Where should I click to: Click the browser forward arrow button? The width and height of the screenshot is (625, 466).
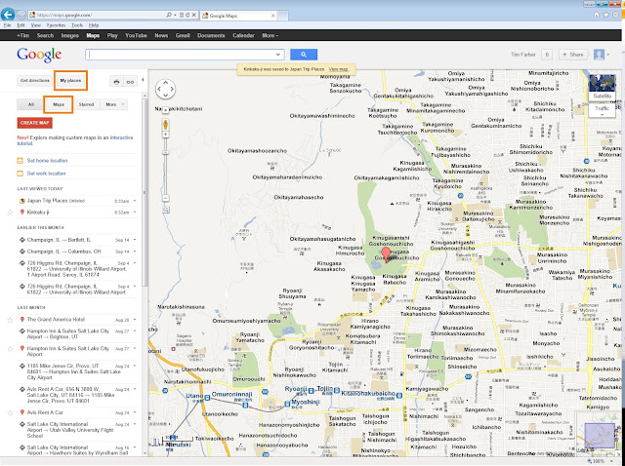tap(21, 16)
